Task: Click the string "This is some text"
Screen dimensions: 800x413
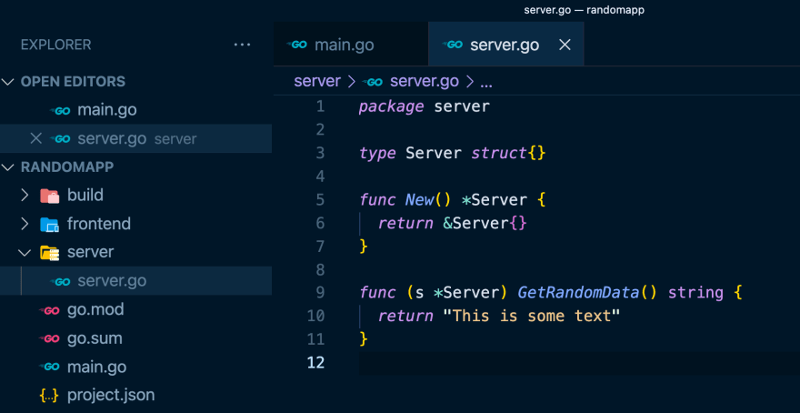Action: [x=531, y=316]
